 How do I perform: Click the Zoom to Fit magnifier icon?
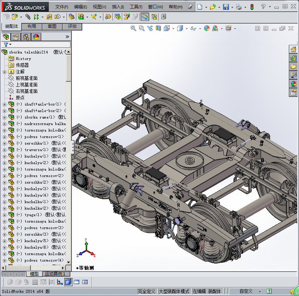pyautogui.click(x=133, y=28)
